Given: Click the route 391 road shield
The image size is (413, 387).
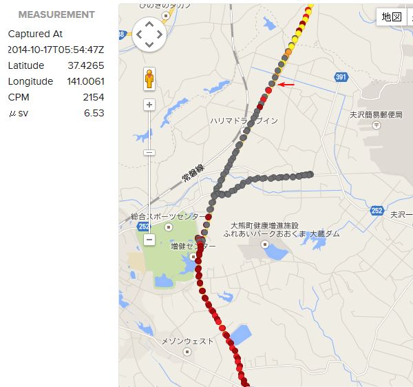Looking at the screenshot, I should [x=341, y=77].
